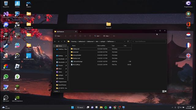Click data in the address breadcrumb
Image resolution: width=196 pixels, height=110 pixels.
pos(97,42)
